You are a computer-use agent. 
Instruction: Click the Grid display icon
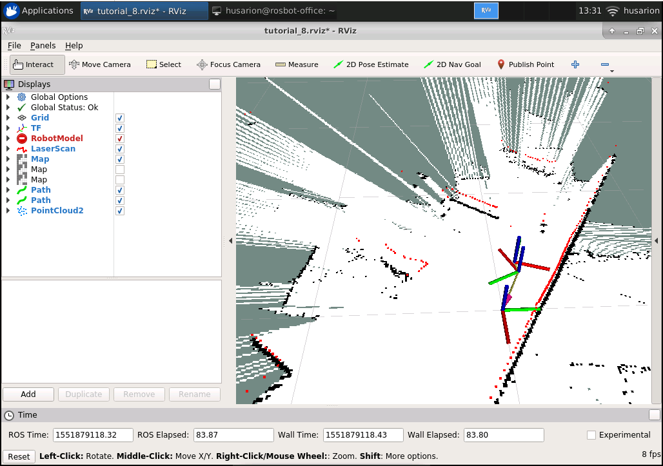pyautogui.click(x=21, y=118)
